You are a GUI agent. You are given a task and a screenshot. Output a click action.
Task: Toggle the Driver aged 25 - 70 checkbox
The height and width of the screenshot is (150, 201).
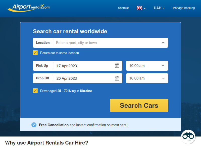pos(35,91)
